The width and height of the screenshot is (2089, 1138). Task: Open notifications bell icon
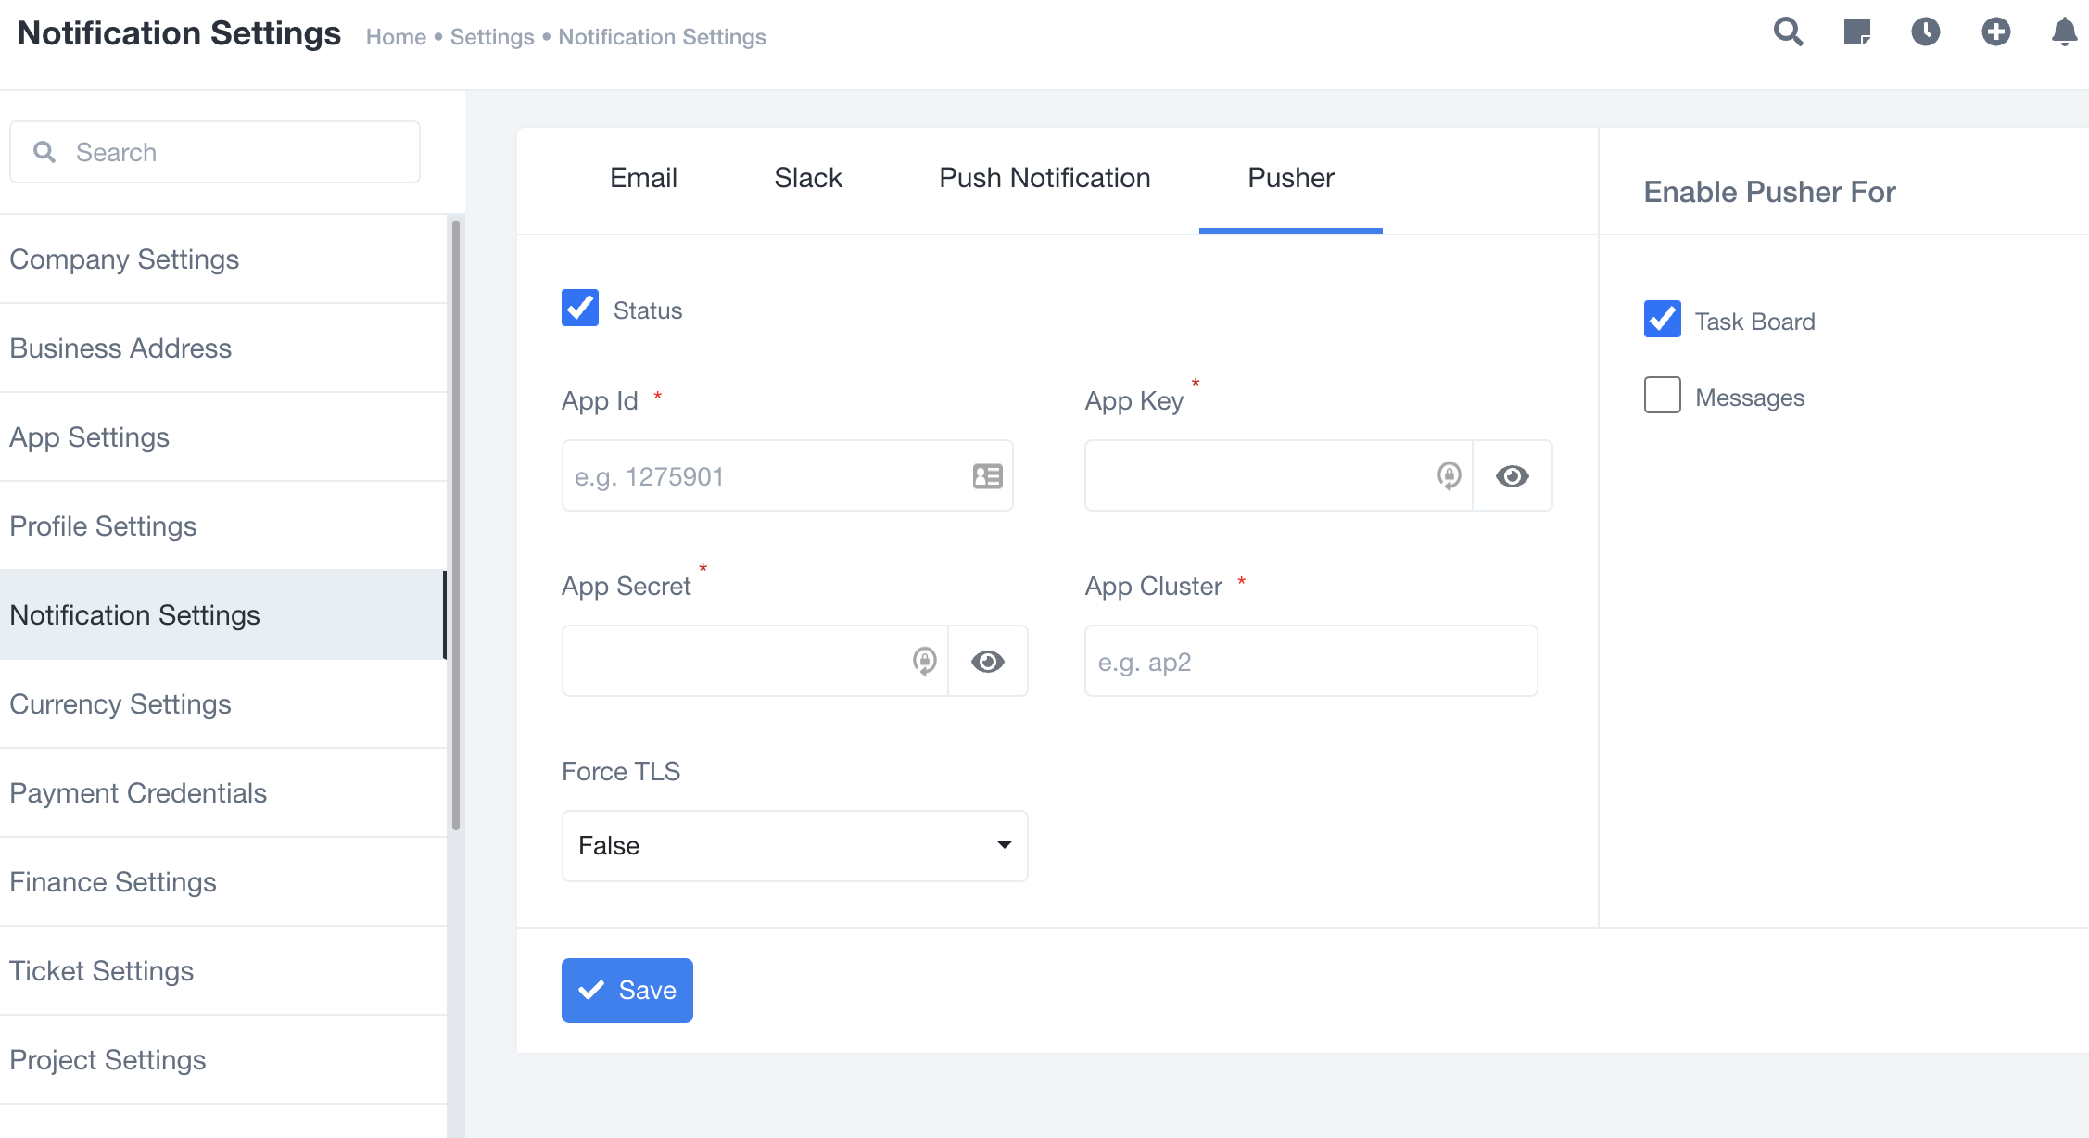[2064, 32]
